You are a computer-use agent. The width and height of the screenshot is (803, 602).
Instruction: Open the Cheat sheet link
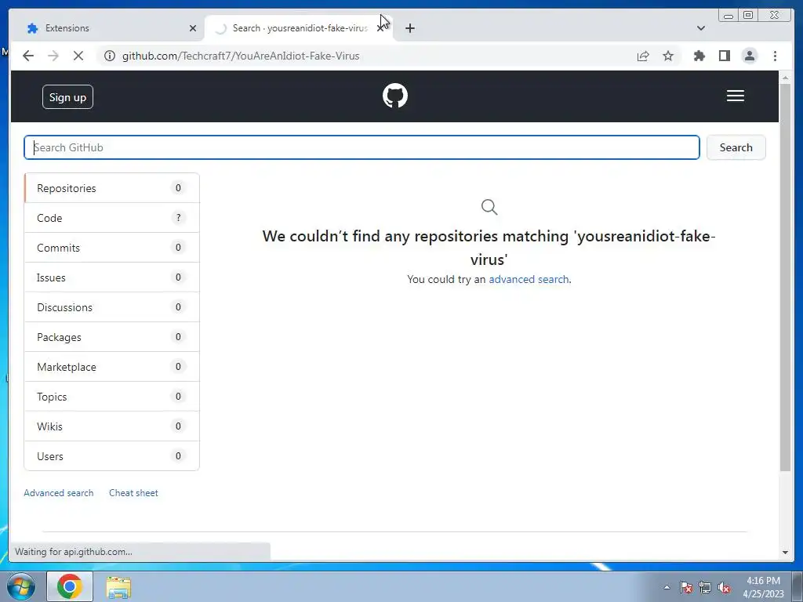pyautogui.click(x=133, y=492)
